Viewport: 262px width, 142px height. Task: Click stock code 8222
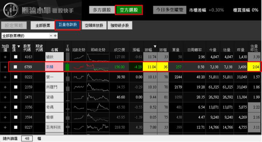28,77
